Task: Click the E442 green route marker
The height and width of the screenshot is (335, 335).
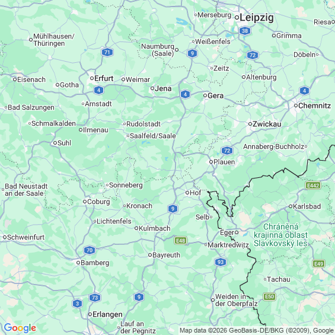Action: [313, 186]
